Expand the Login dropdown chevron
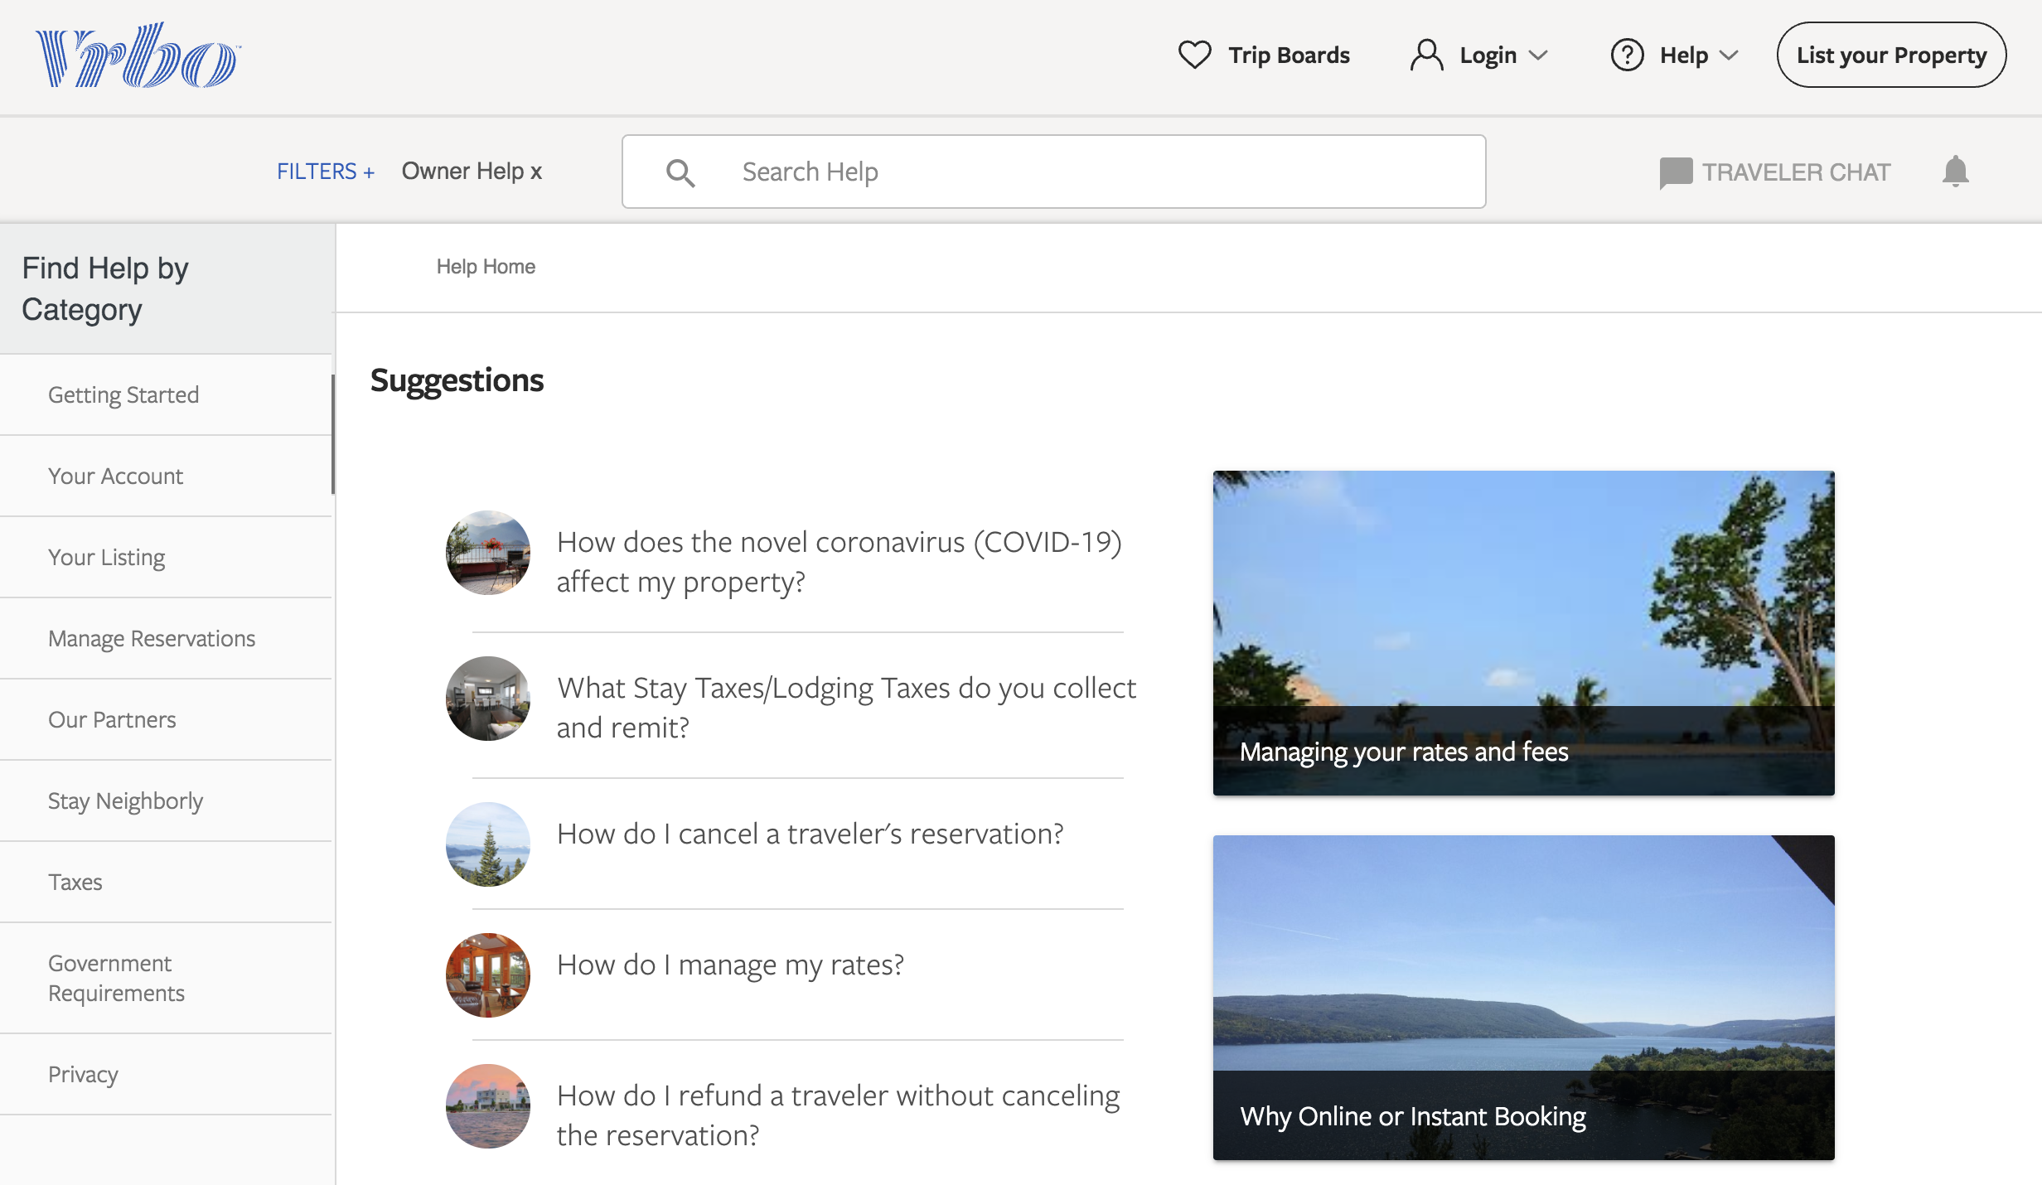2042x1185 pixels. click(1538, 56)
